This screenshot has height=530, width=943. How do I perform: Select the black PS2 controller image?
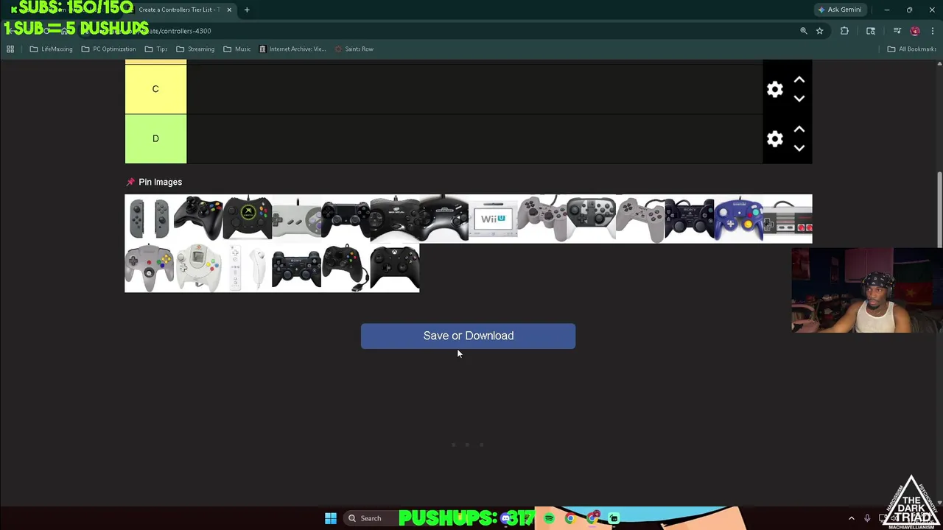tap(690, 219)
